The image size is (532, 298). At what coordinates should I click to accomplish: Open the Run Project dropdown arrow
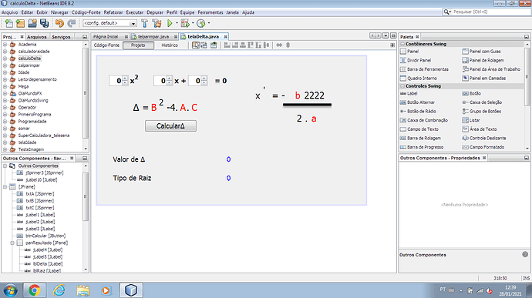[x=177, y=23]
